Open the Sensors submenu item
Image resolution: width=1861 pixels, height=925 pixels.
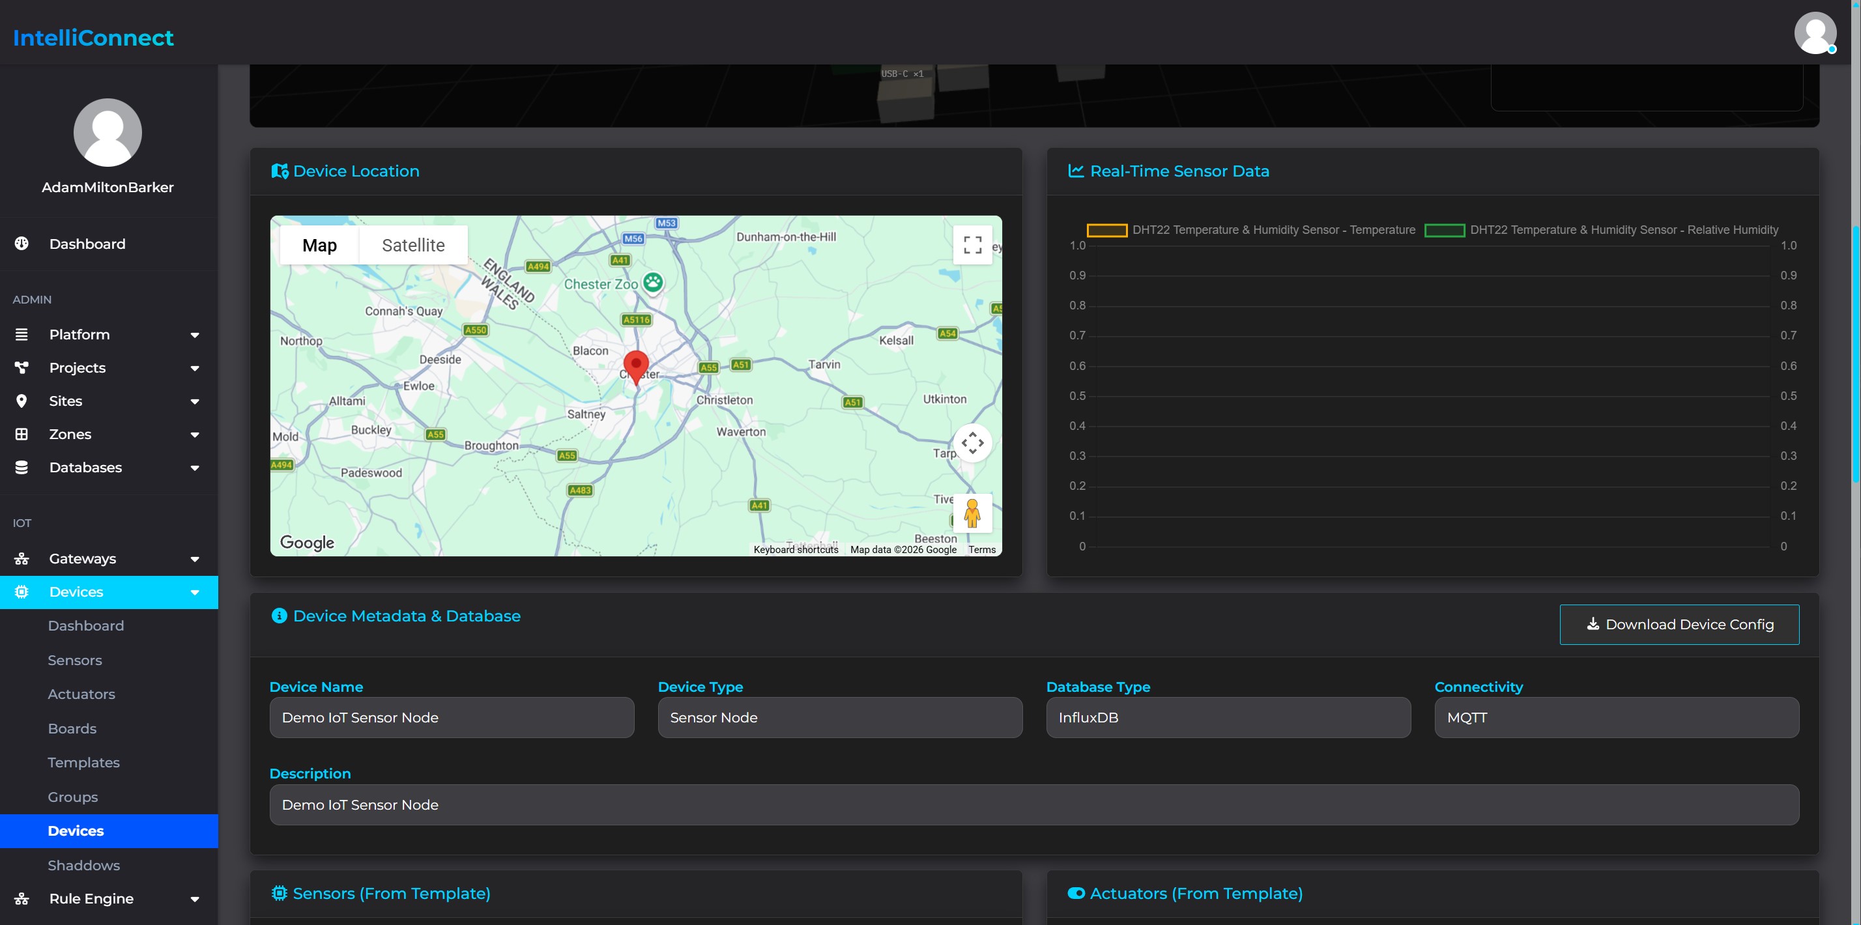(x=75, y=660)
